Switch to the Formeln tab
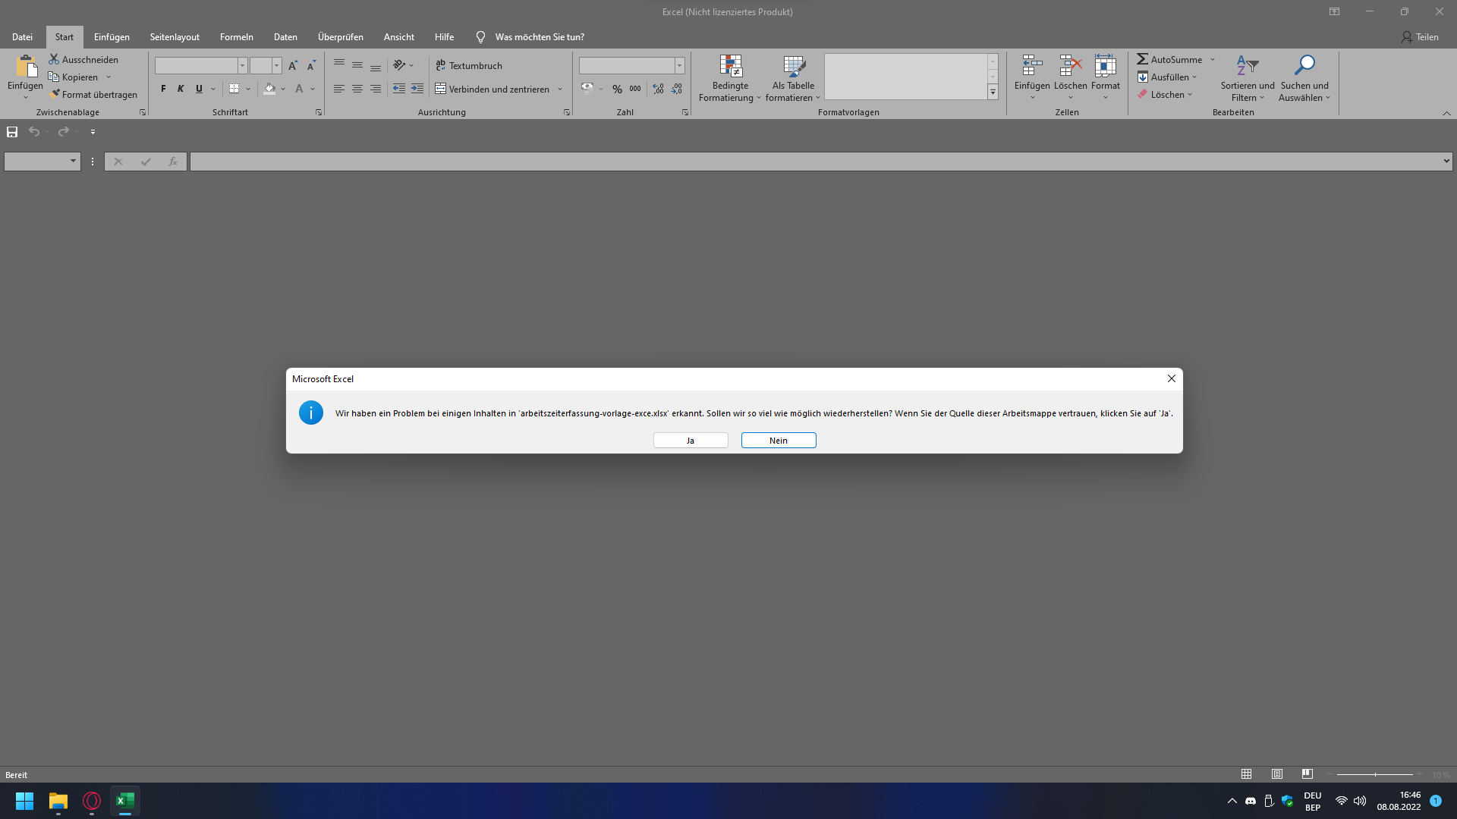Image resolution: width=1457 pixels, height=819 pixels. coord(237,36)
